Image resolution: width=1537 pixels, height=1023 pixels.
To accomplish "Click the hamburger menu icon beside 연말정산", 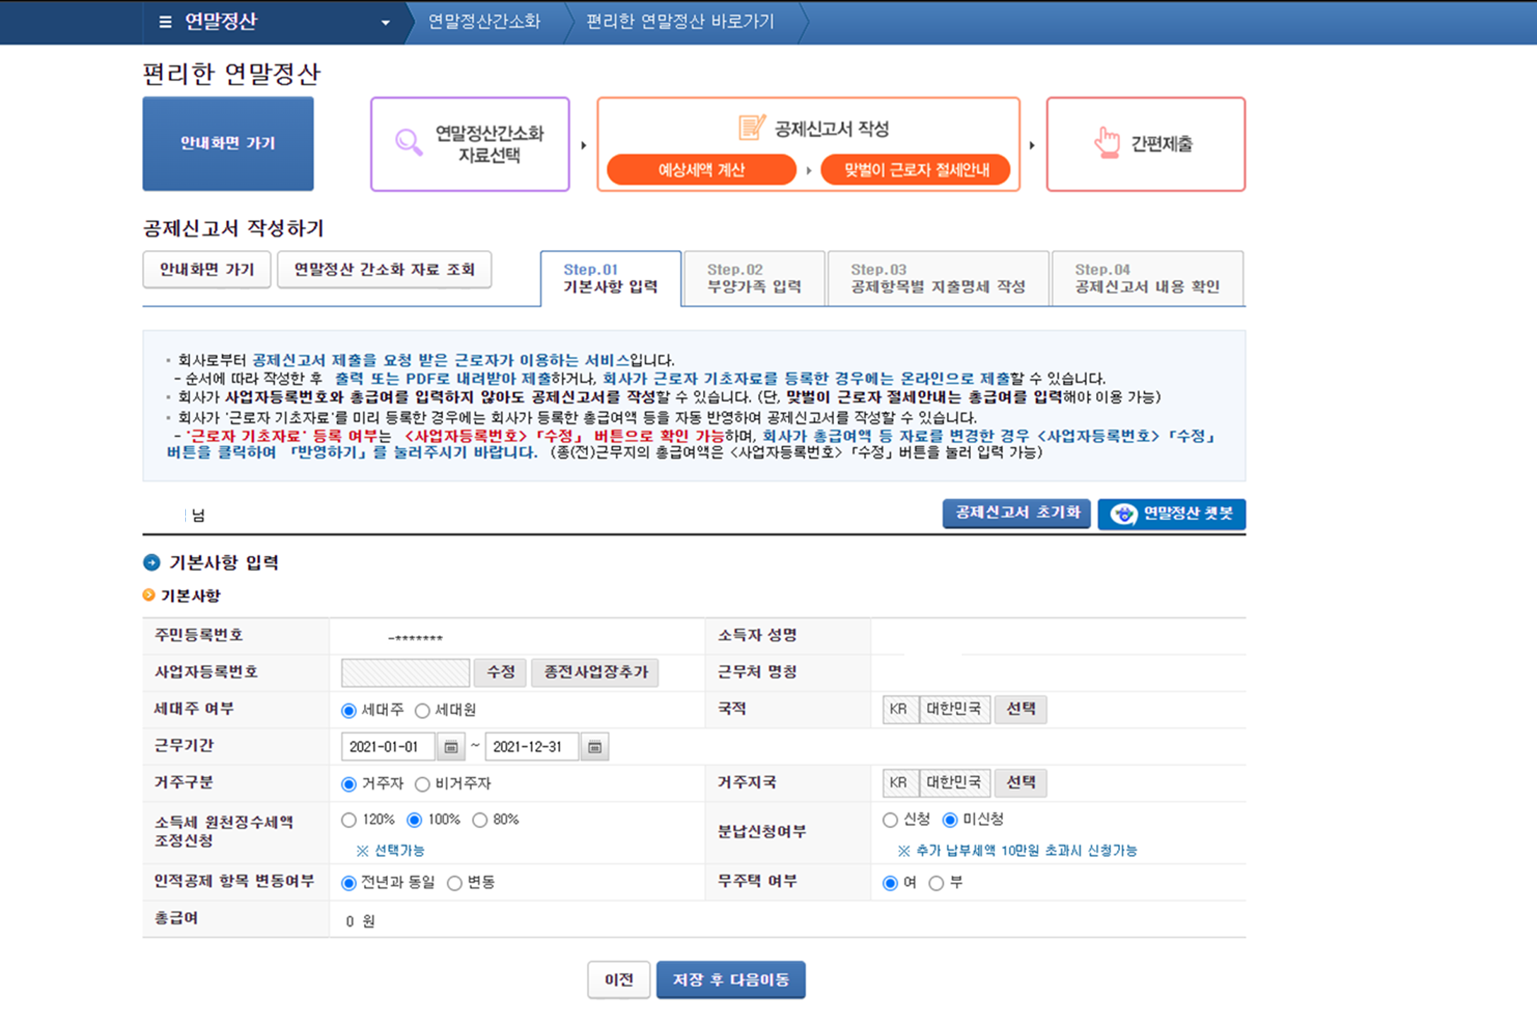I will coord(165,22).
